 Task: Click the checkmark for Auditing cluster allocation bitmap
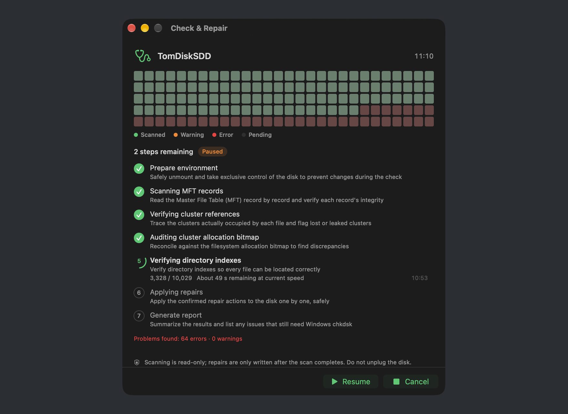click(x=139, y=238)
